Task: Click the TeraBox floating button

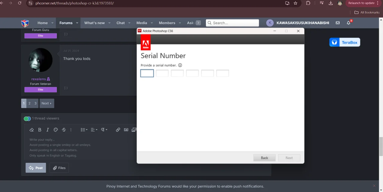Action: (x=345, y=42)
